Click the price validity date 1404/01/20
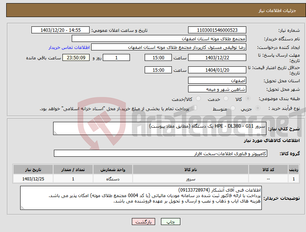Screen dimensions: 306x232 pos(217,70)
